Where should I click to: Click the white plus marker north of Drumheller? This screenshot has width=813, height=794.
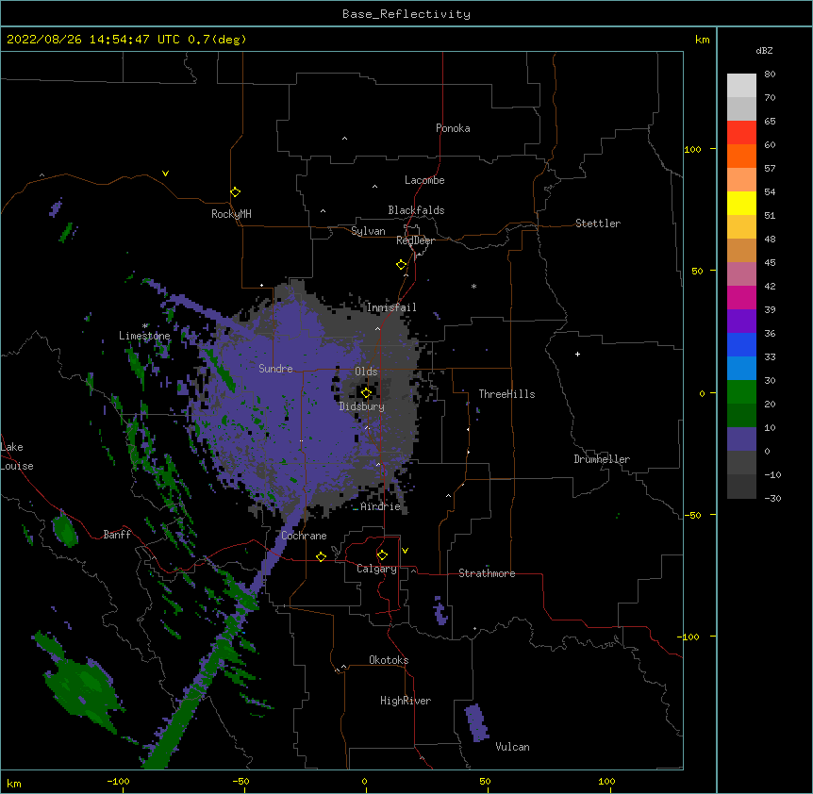pyautogui.click(x=577, y=354)
